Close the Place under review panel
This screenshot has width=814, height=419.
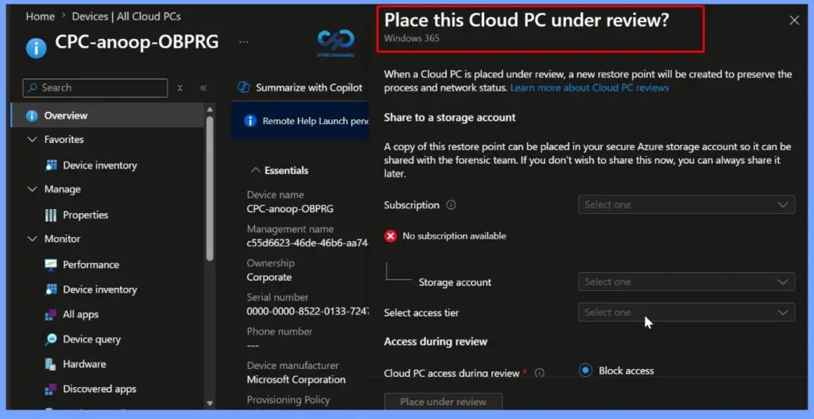(x=794, y=20)
